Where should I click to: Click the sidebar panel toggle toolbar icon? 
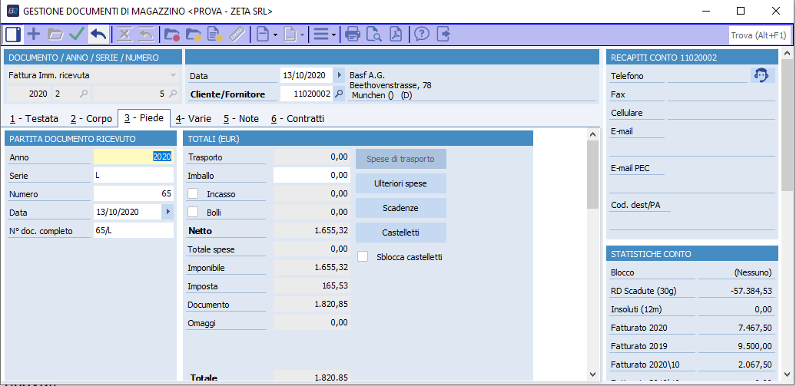pos(13,35)
